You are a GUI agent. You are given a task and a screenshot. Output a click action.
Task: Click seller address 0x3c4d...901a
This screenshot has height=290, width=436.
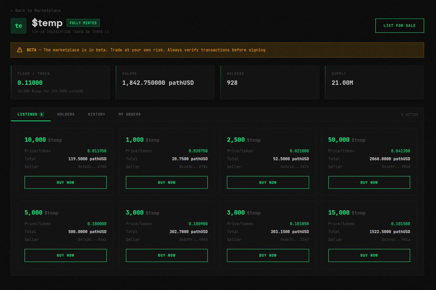tap(396, 240)
